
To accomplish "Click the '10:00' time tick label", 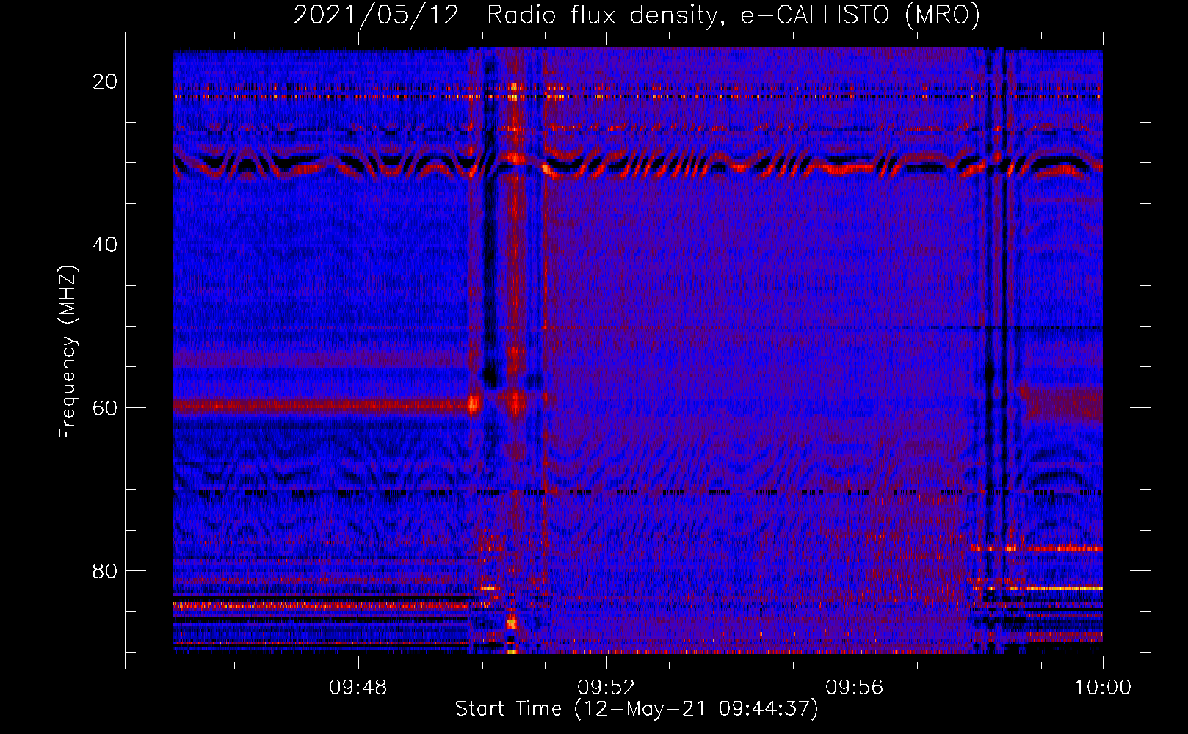I will 1103,688.
